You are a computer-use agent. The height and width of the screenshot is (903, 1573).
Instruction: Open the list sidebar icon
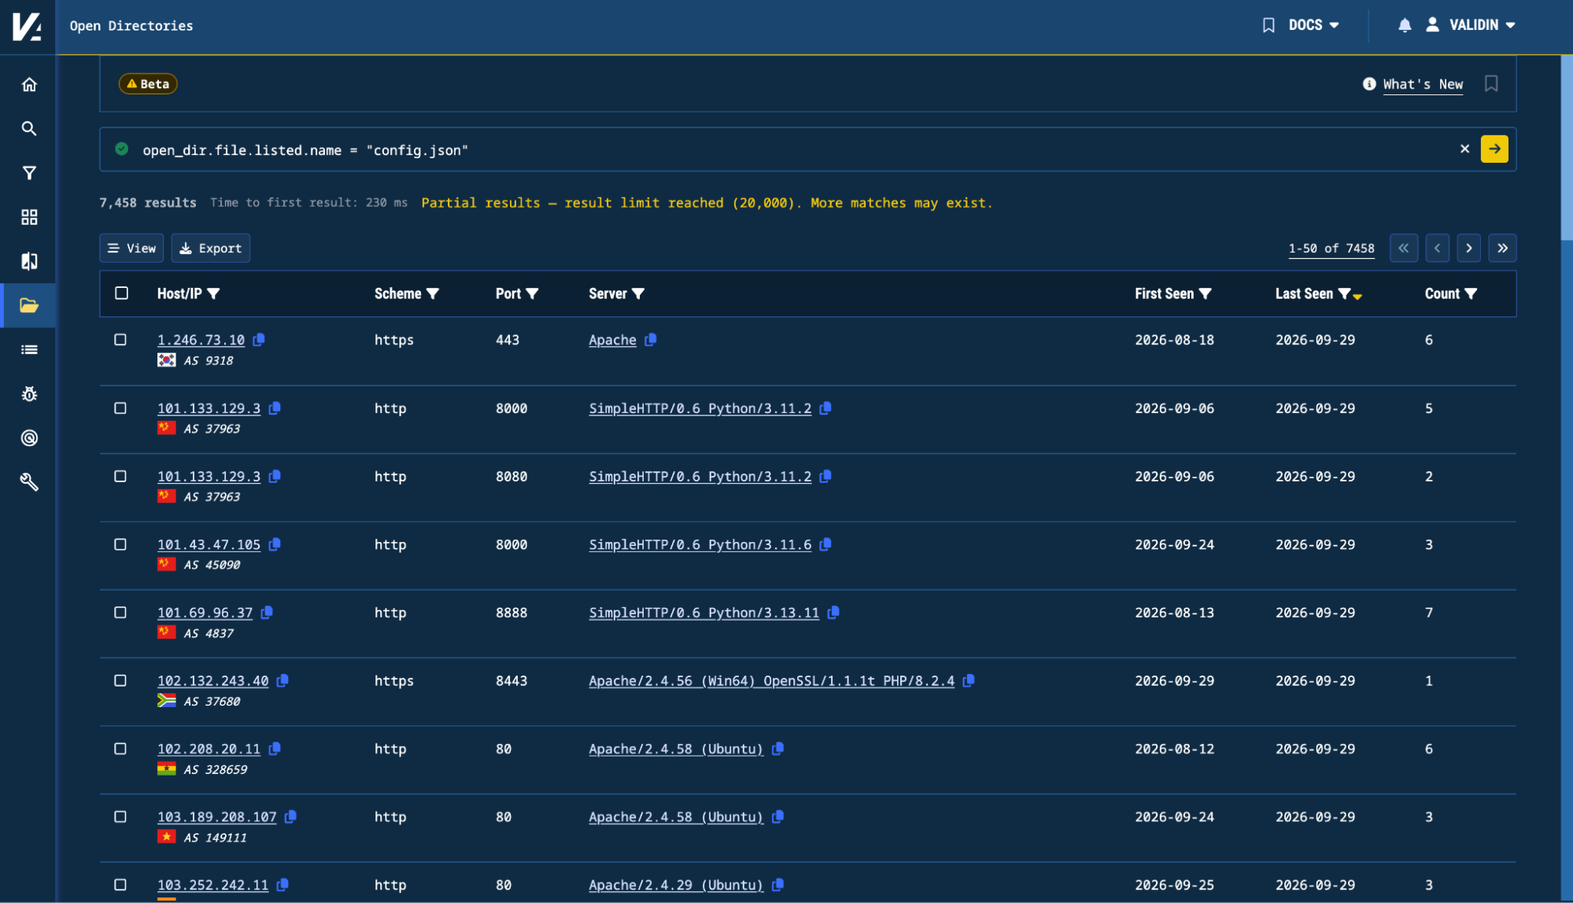29,350
